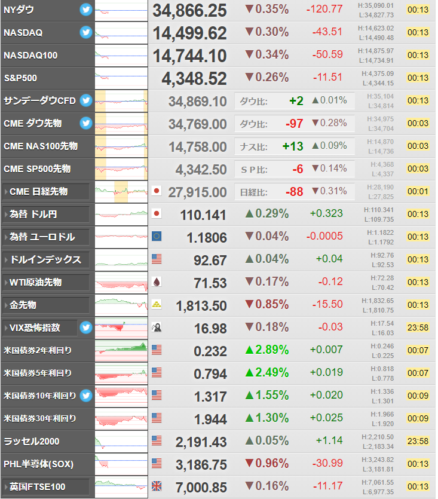Click the 00:01 timestamp
Screen dimensions: 438x499
(x=418, y=191)
